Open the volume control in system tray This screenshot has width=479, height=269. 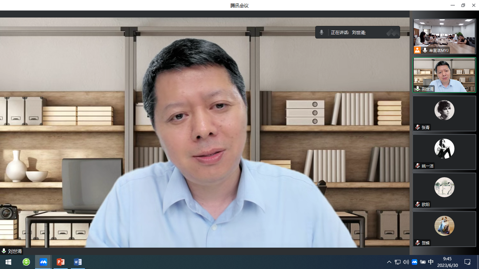pos(406,262)
